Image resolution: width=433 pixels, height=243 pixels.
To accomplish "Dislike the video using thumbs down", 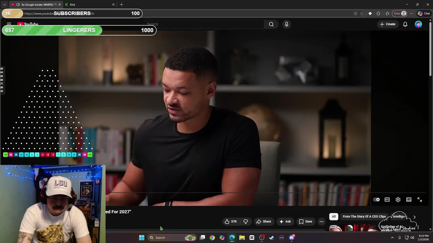I will click(246, 221).
